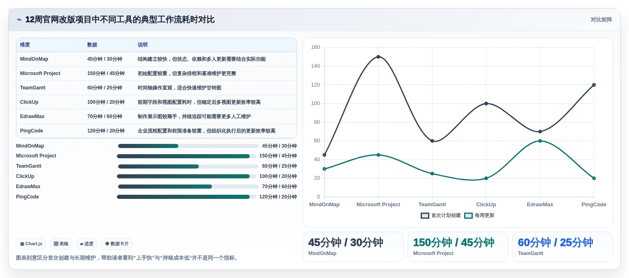Click x-axis label ClickUp

(486, 205)
